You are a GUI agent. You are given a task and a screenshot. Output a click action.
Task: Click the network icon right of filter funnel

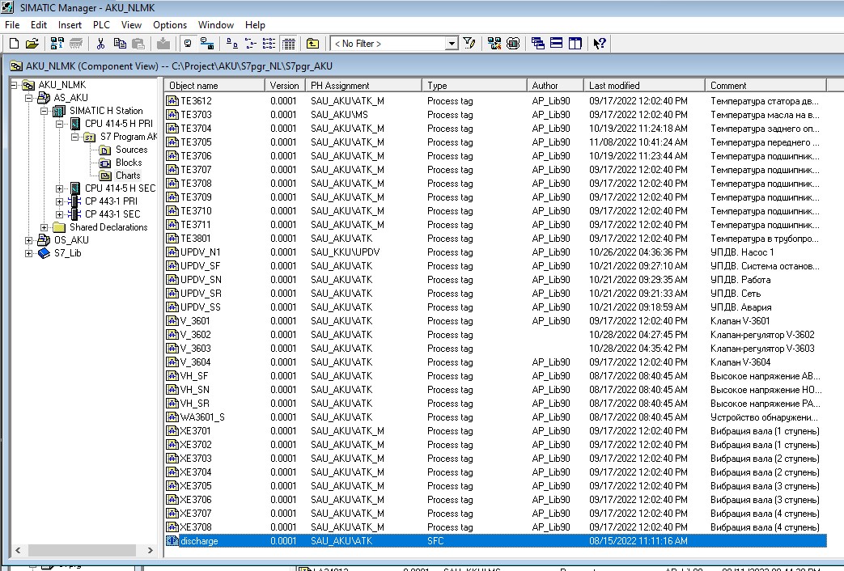click(x=494, y=44)
